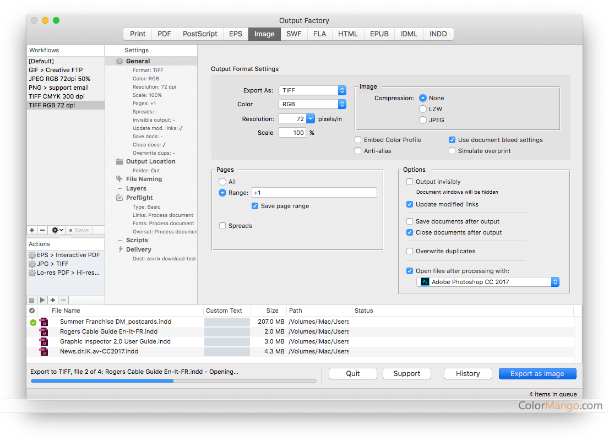Open the General settings gear icon
This screenshot has width=609, height=441.
119,61
